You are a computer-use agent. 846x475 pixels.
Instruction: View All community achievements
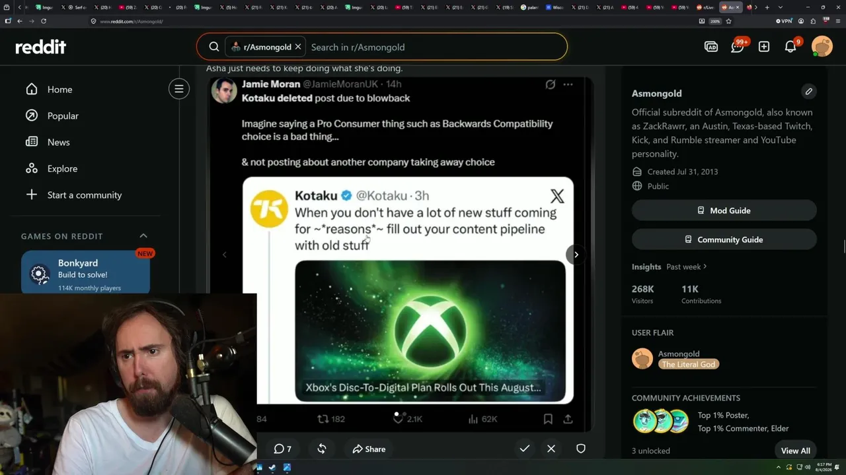(796, 451)
